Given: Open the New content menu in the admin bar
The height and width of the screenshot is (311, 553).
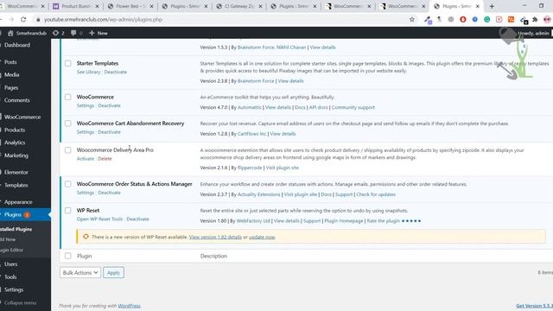Looking at the screenshot, I should pyautogui.click(x=99, y=33).
